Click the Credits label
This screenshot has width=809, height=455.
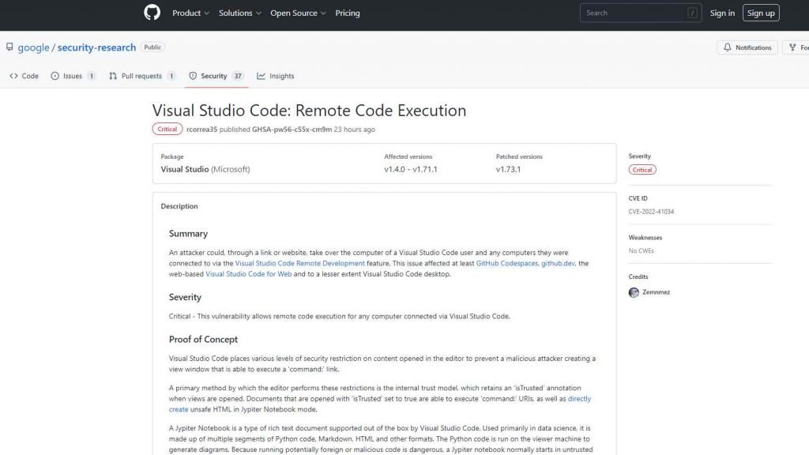[x=638, y=276]
